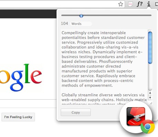Click the blue slider handle
Image resolution: width=158 pixels, height=137 pixels.
(81, 16)
